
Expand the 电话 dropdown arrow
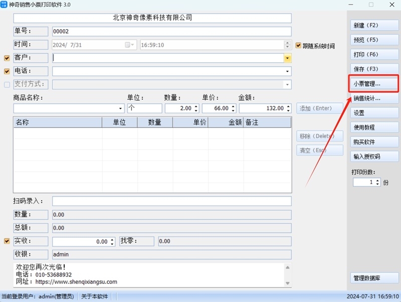(x=287, y=71)
